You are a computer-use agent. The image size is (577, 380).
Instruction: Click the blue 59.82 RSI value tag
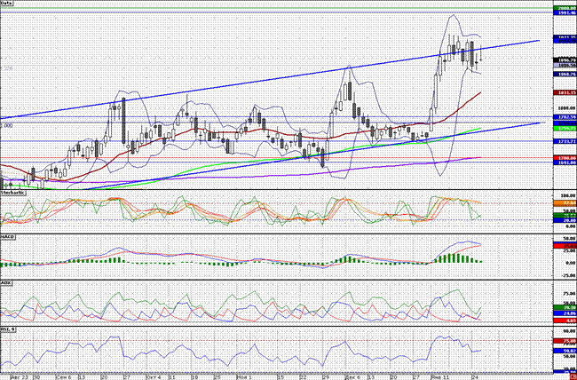point(565,351)
